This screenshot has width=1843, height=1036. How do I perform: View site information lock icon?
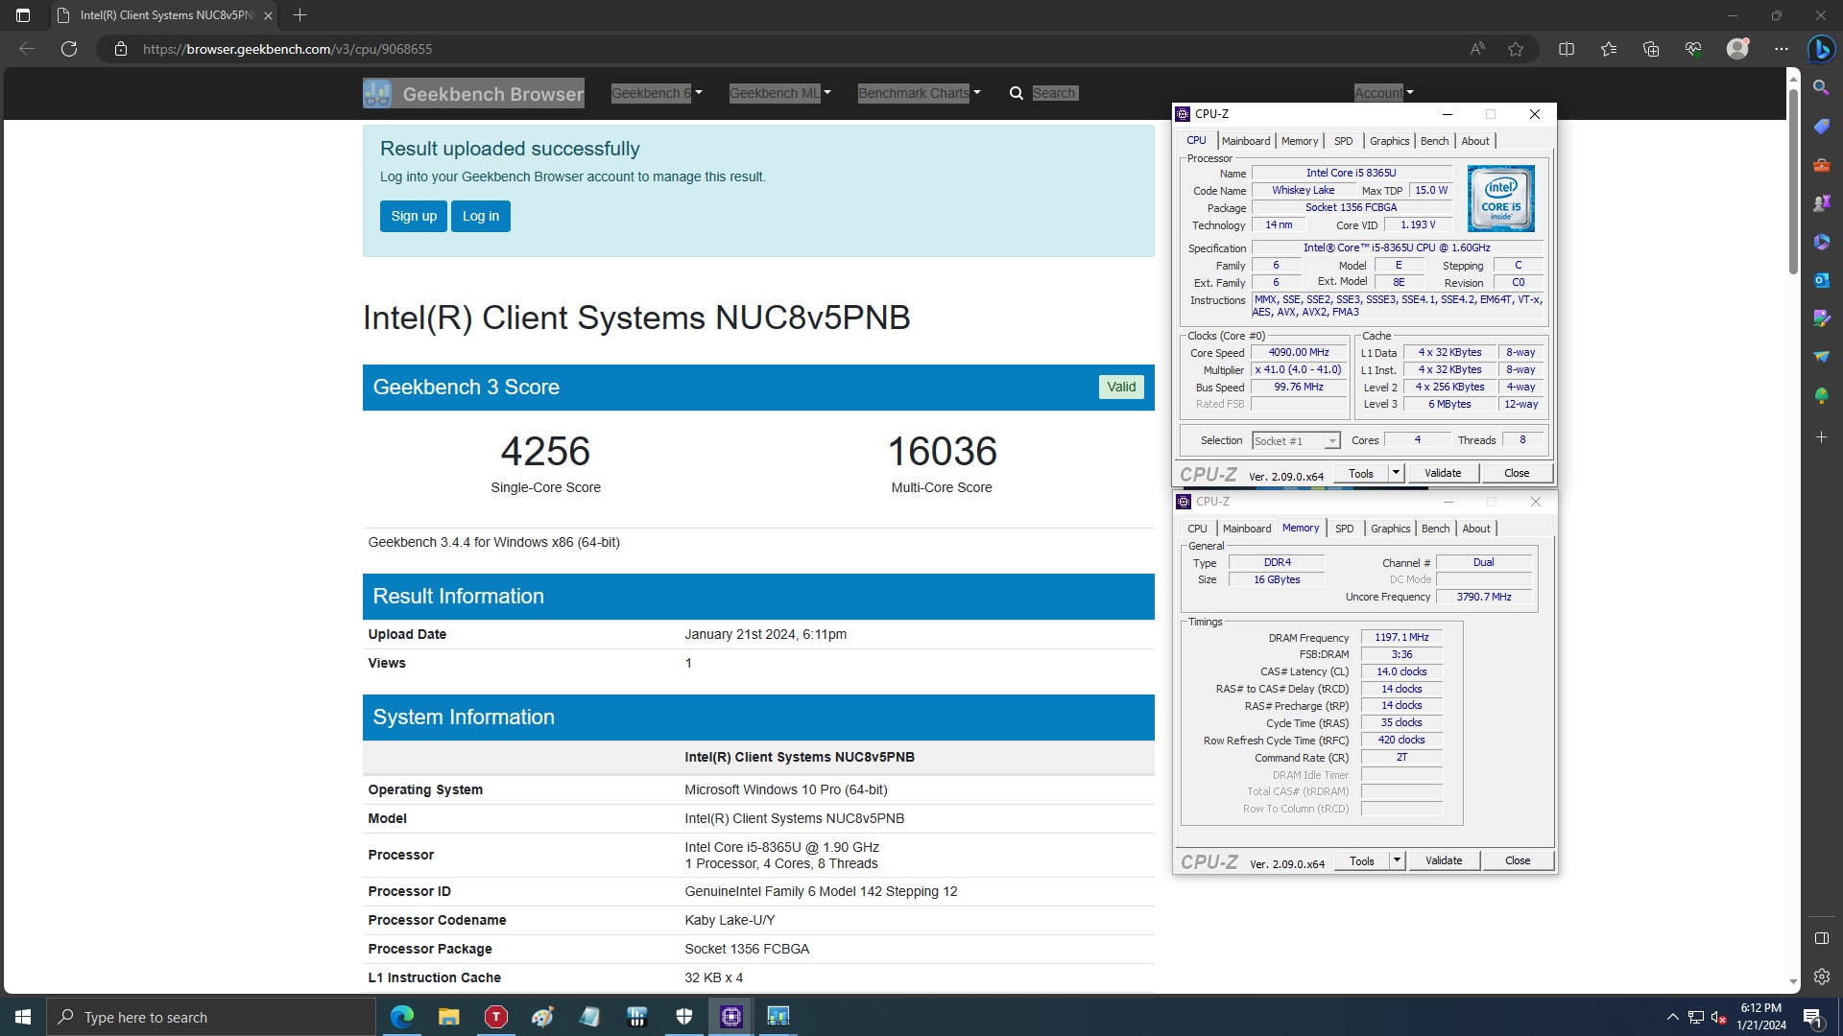tap(121, 49)
